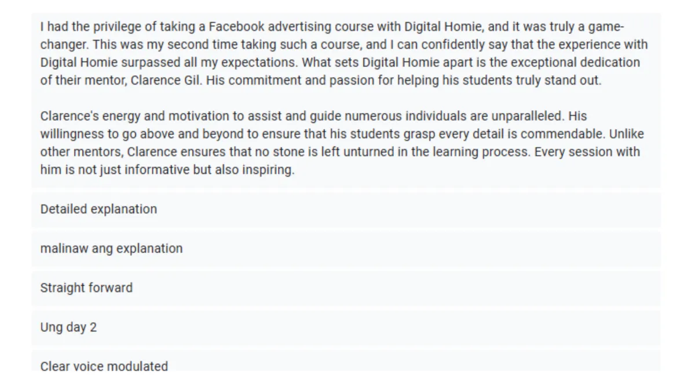The width and height of the screenshot is (695, 391).
Task: Select the "Straight forward" response row
Action: 346,288
